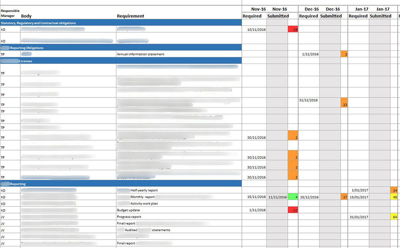
Task: Select the Licenses section row
Action: [x=121, y=61]
